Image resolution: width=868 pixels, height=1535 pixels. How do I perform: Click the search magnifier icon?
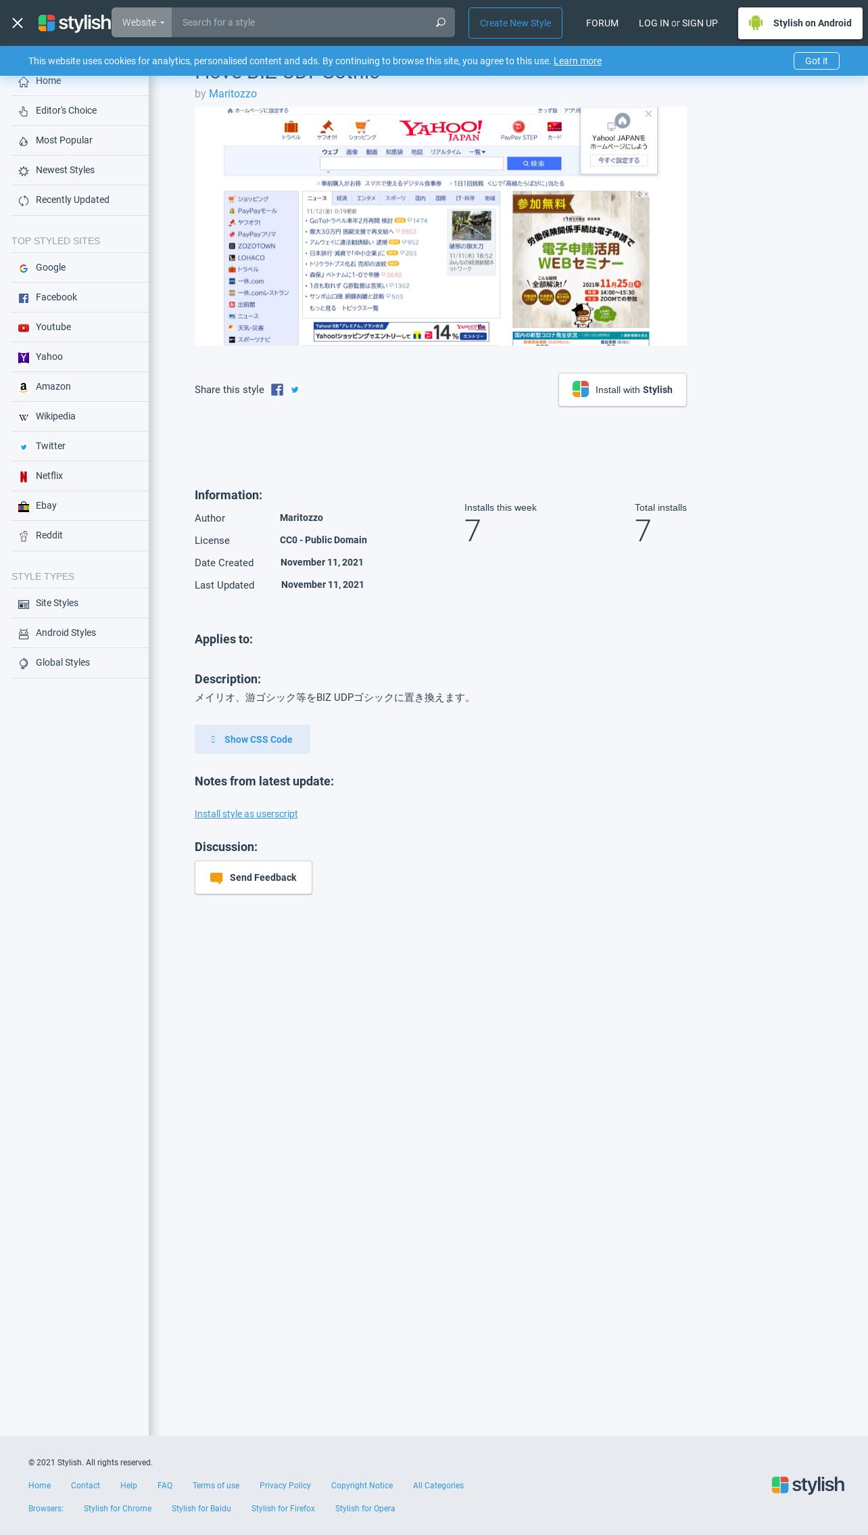pyautogui.click(x=441, y=22)
